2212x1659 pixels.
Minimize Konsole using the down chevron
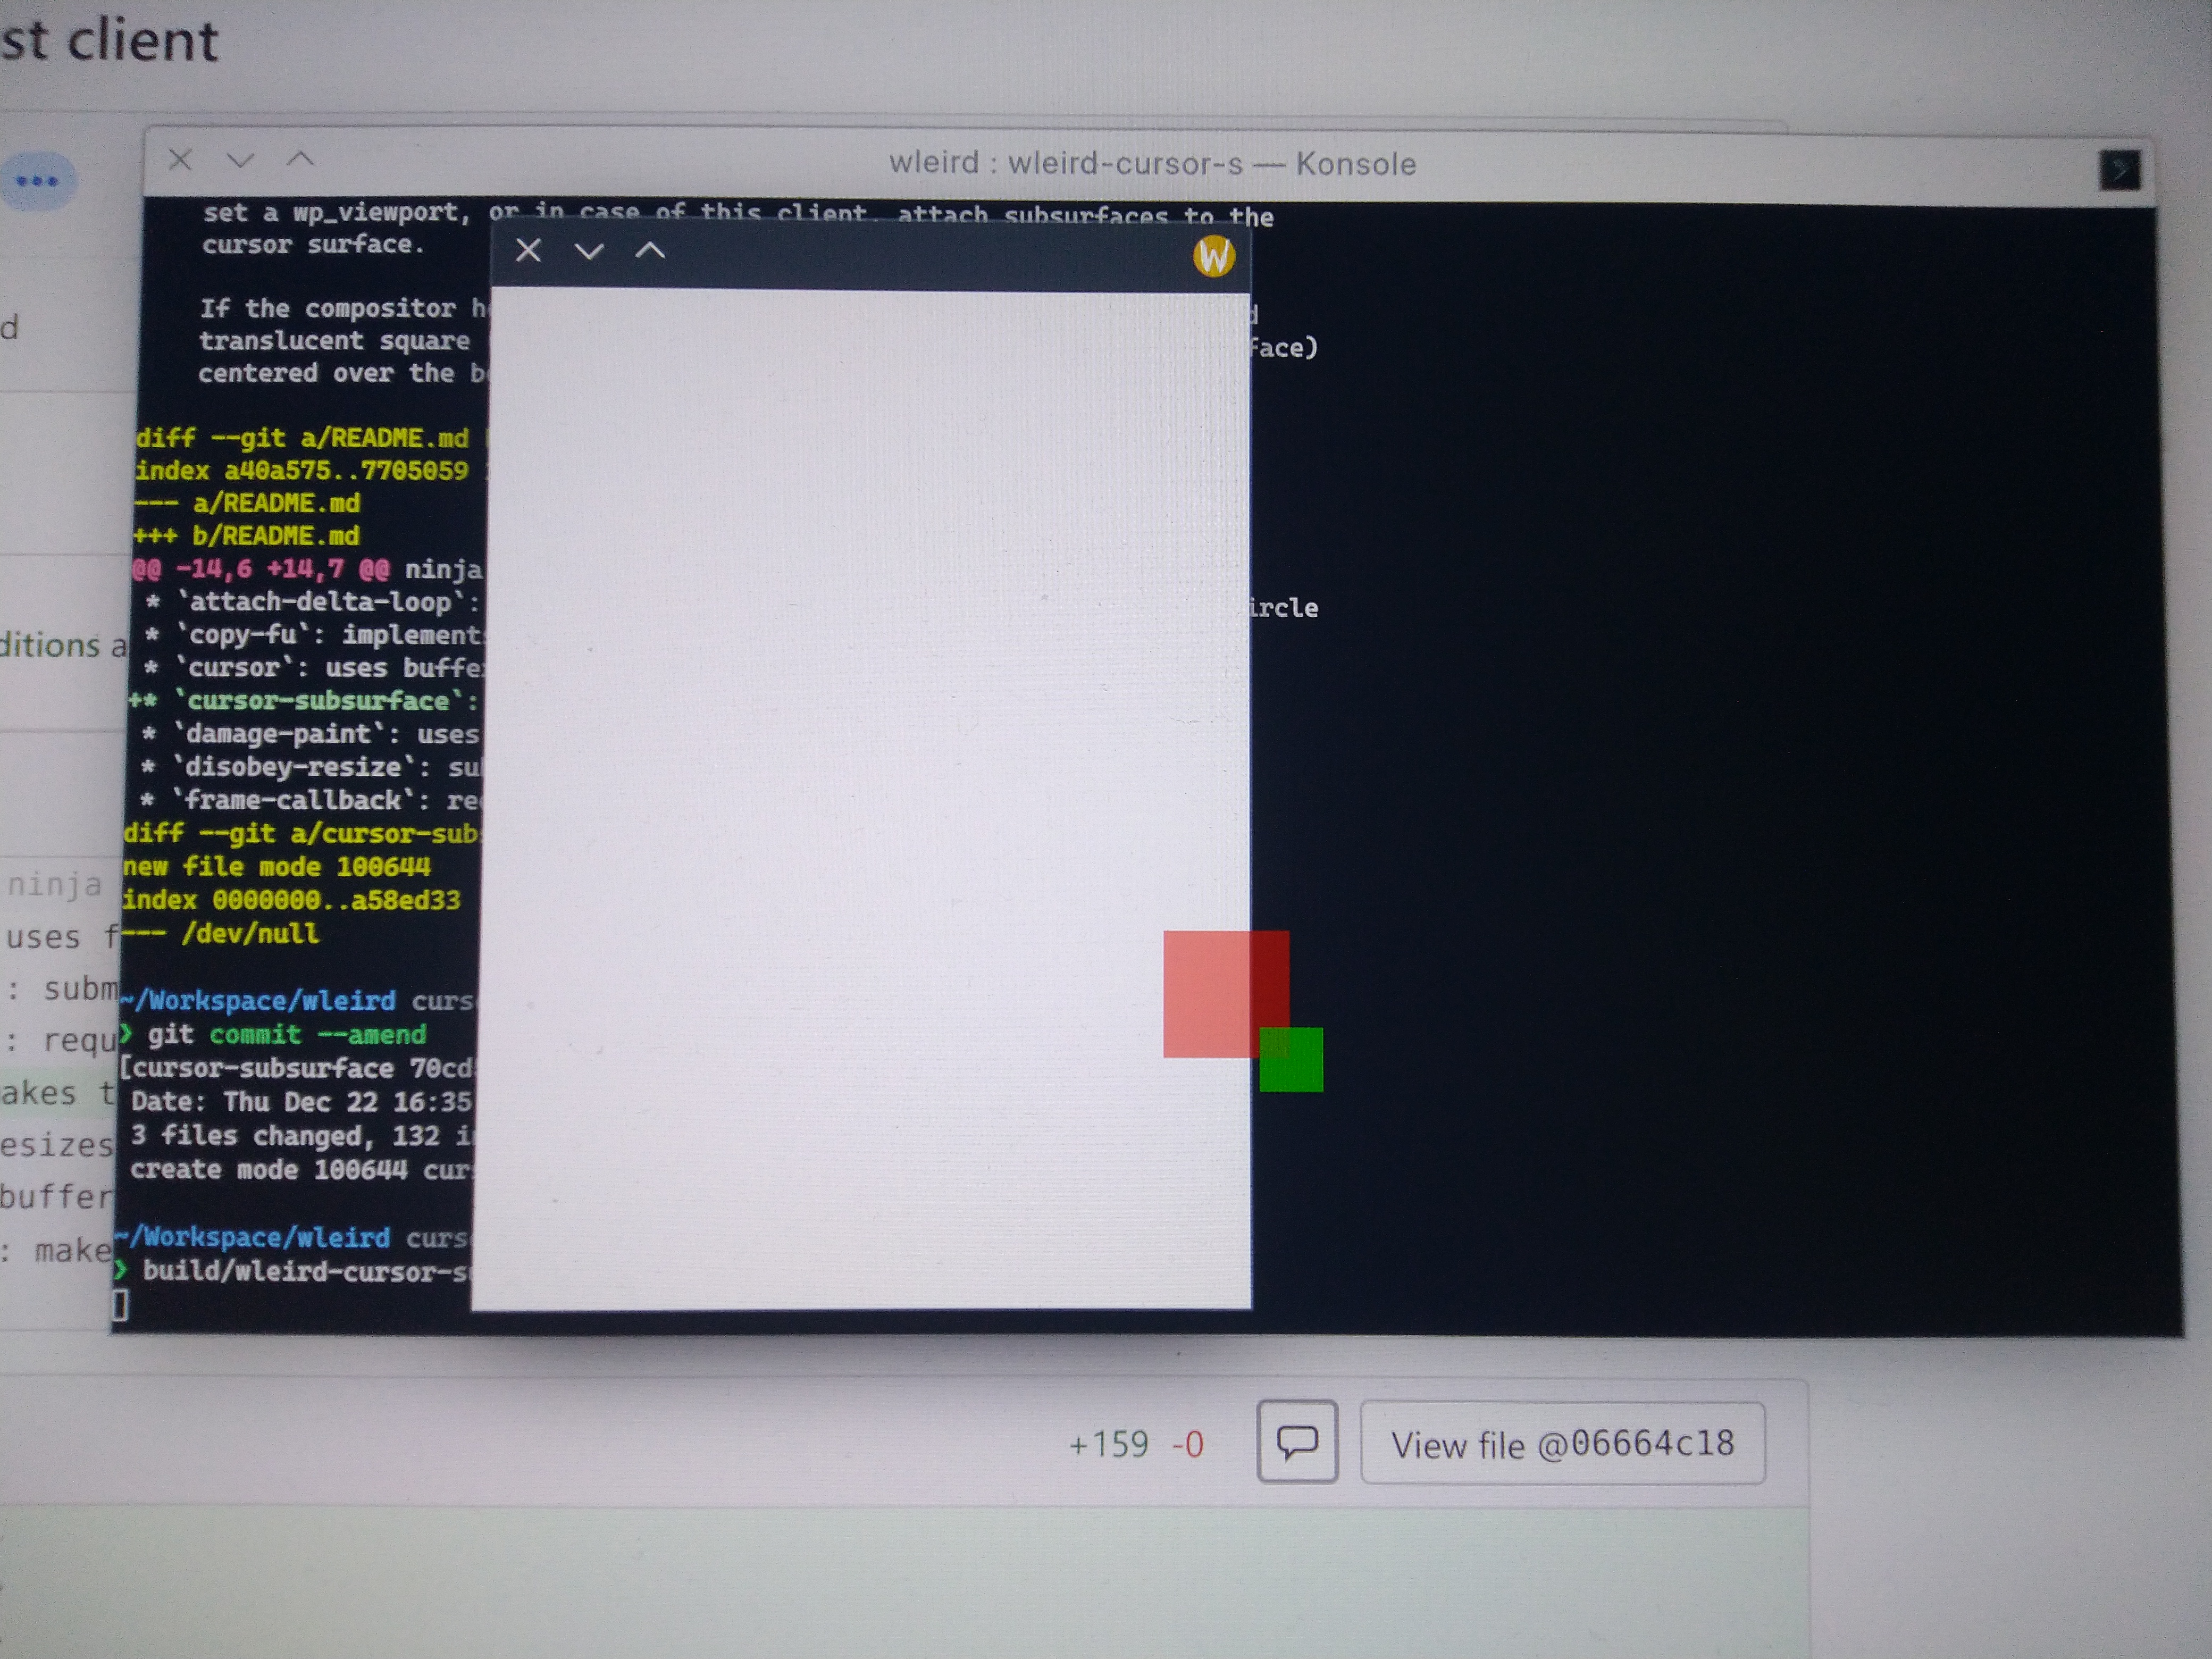[240, 160]
